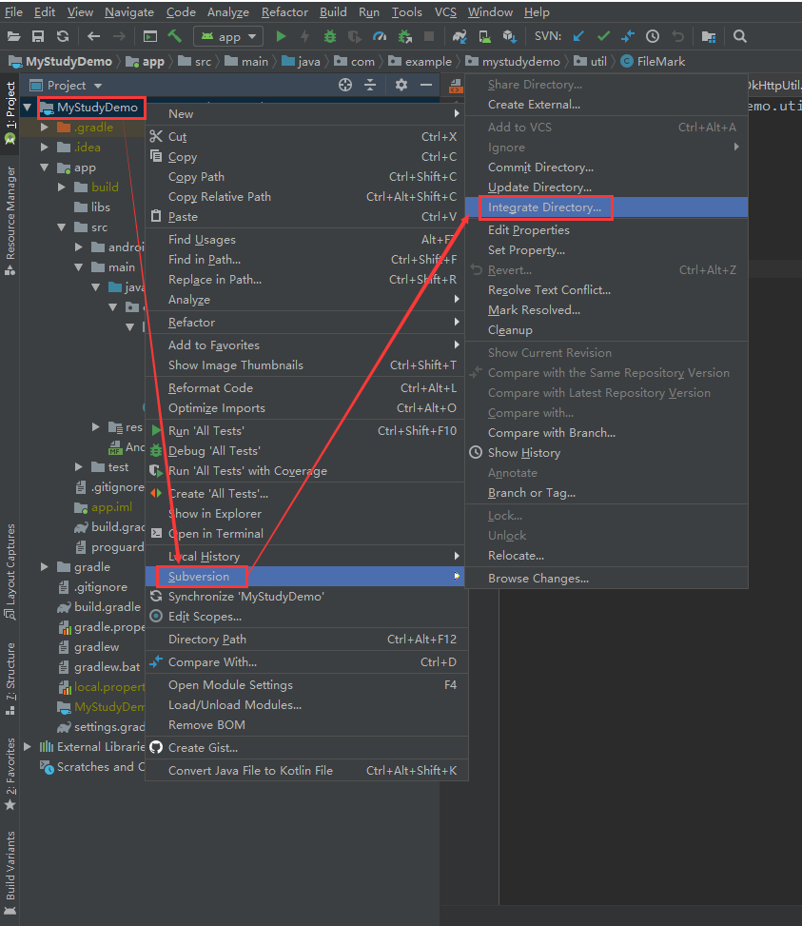Open the SDK Manager icon
Image resolution: width=802 pixels, height=926 pixels.
509,36
